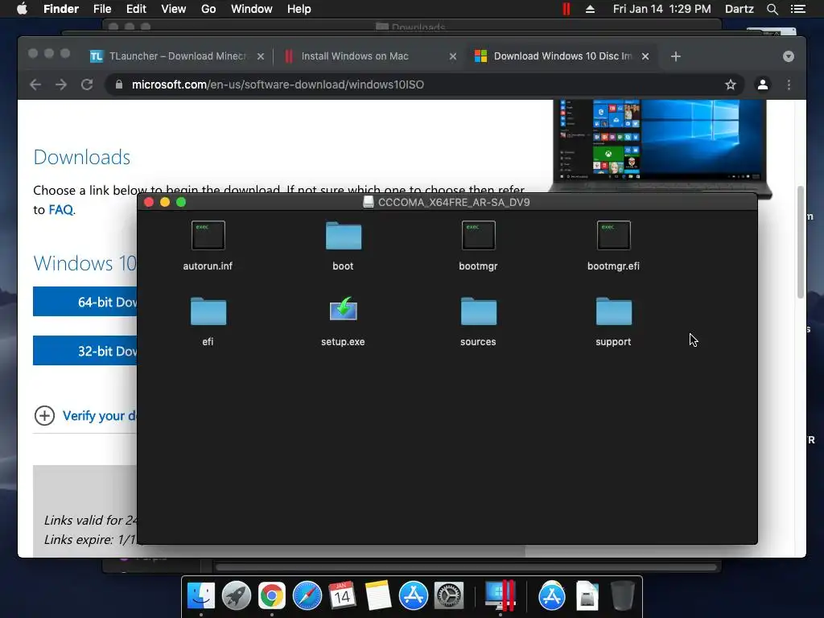The height and width of the screenshot is (618, 824).
Task: Open the Window menu
Action: click(252, 9)
